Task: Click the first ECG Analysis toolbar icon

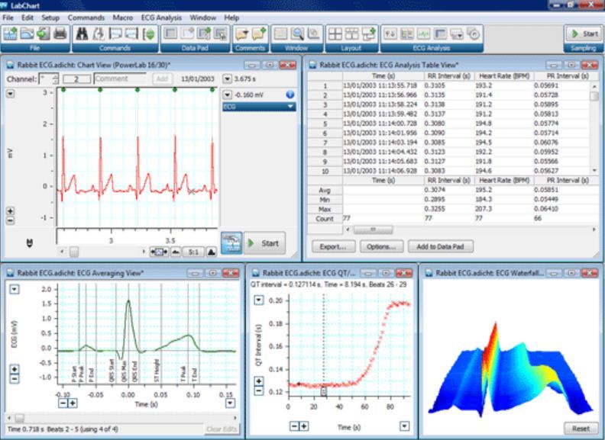Action: click(390, 34)
